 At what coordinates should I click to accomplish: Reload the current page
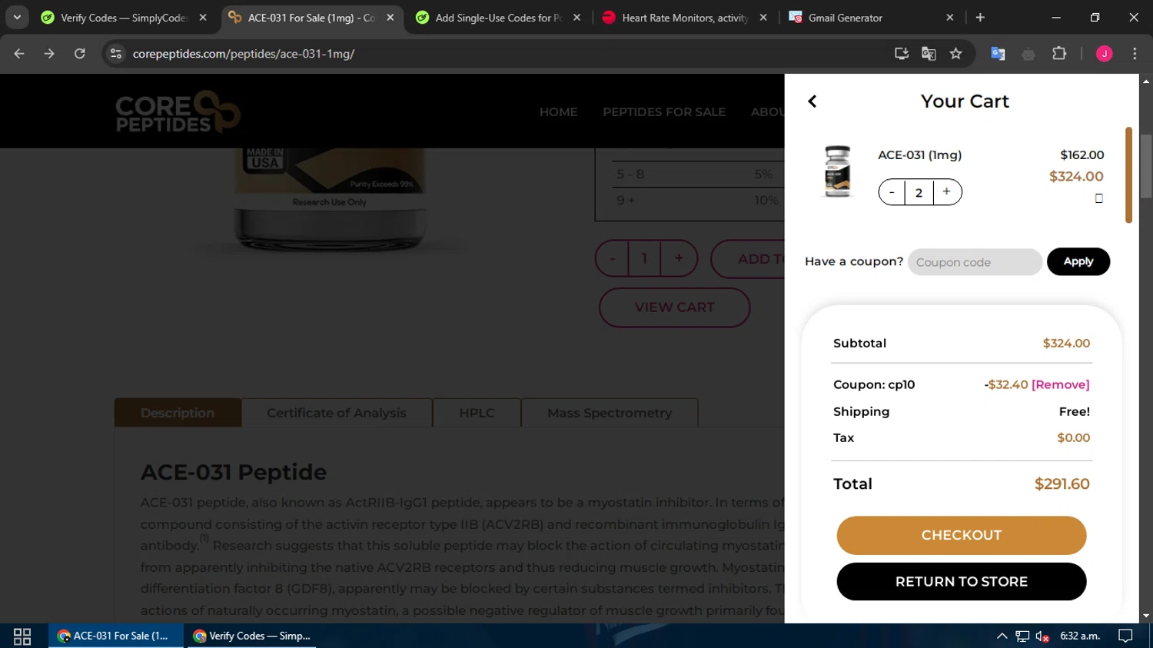(80, 54)
